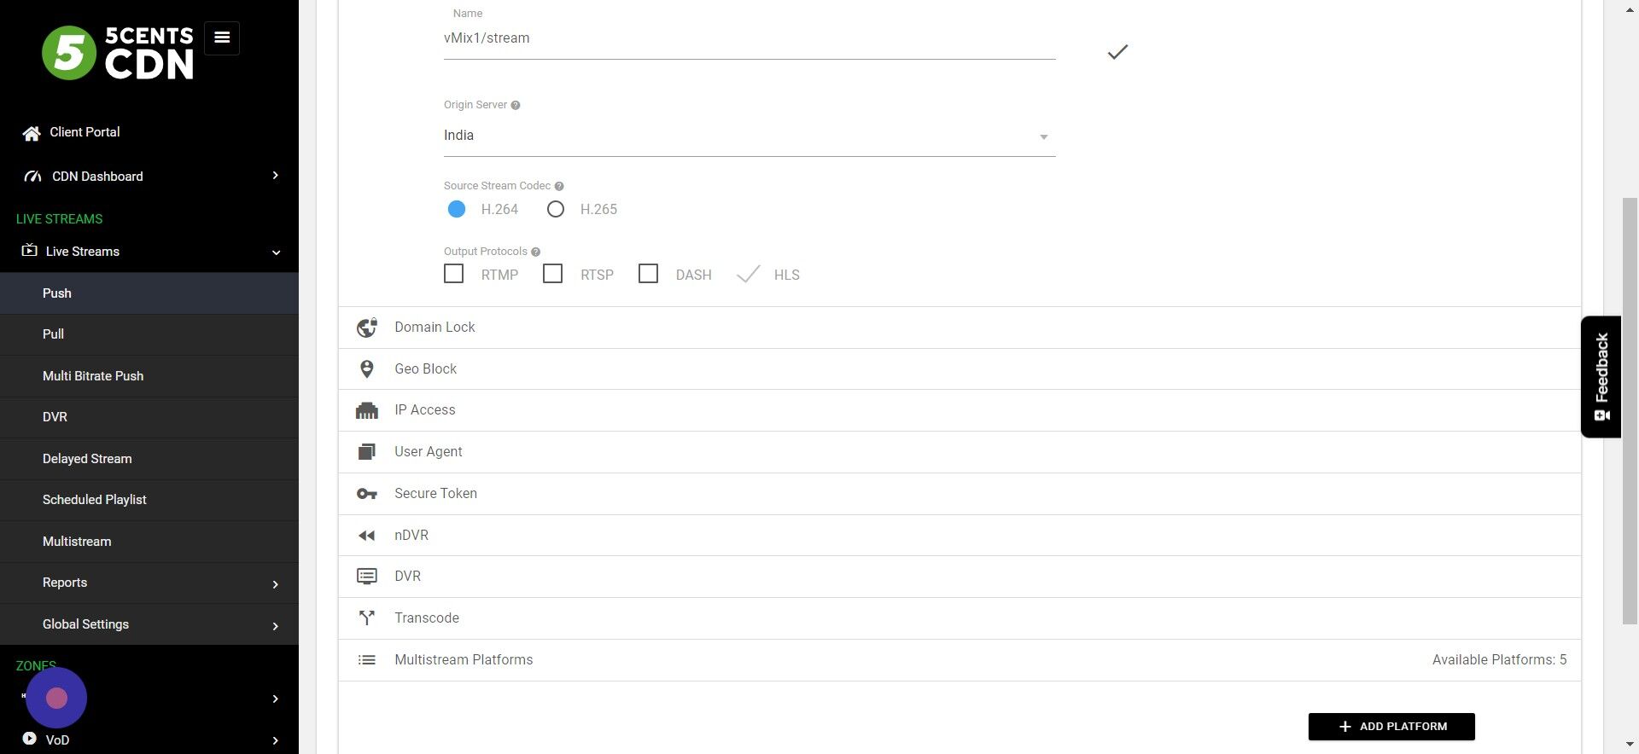The width and height of the screenshot is (1639, 754).
Task: Expand the Transcode panel
Action: [959, 618]
